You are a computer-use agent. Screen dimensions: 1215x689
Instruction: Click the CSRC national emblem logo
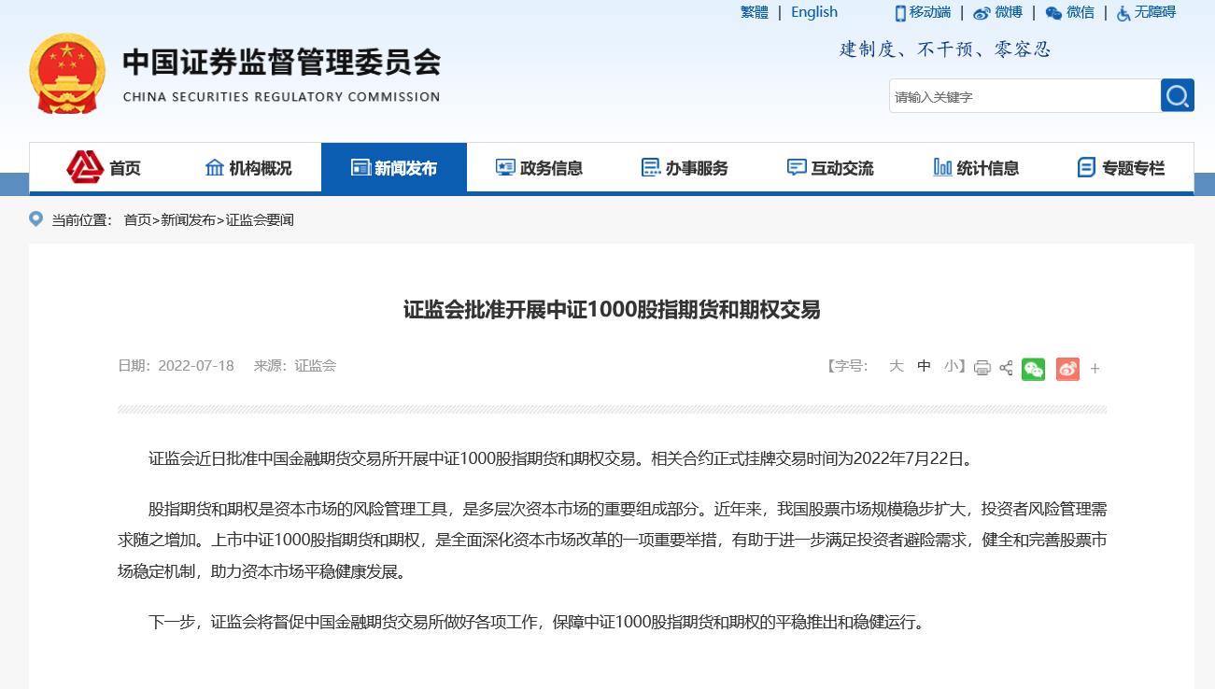67,75
